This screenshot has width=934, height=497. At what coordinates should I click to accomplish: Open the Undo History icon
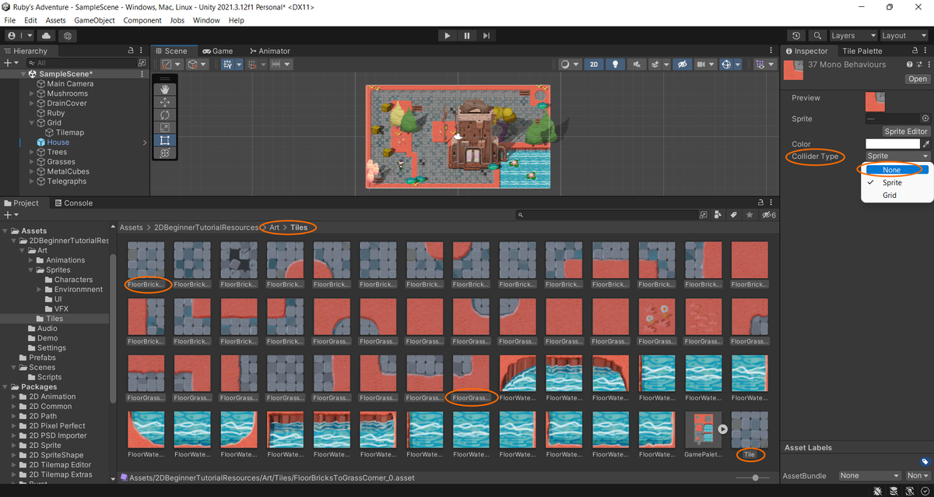click(796, 36)
